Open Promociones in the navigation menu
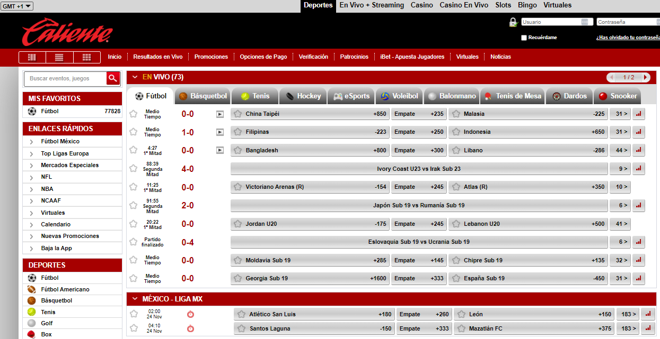 211,57
